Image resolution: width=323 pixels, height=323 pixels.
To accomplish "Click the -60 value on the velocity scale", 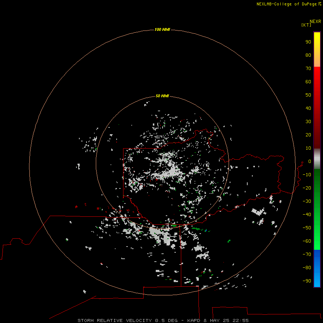I will point(307,241).
